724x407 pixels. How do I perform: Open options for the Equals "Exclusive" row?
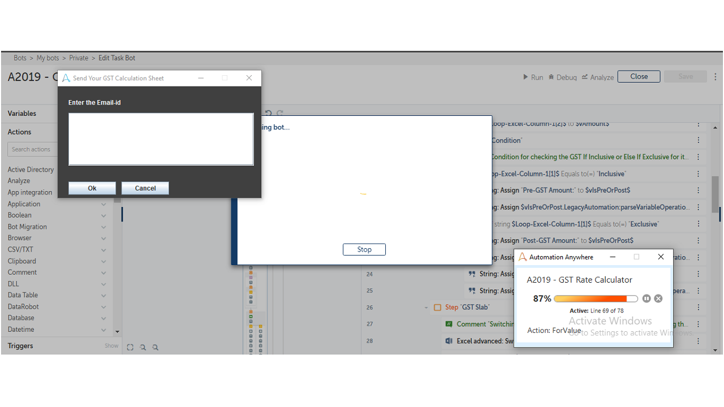click(699, 224)
